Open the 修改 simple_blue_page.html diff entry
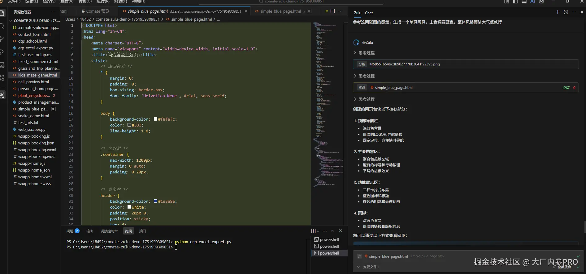586x274 pixels. 466,88
